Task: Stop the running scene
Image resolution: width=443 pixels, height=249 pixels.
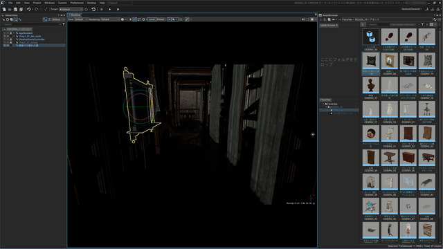Action: pos(102,9)
